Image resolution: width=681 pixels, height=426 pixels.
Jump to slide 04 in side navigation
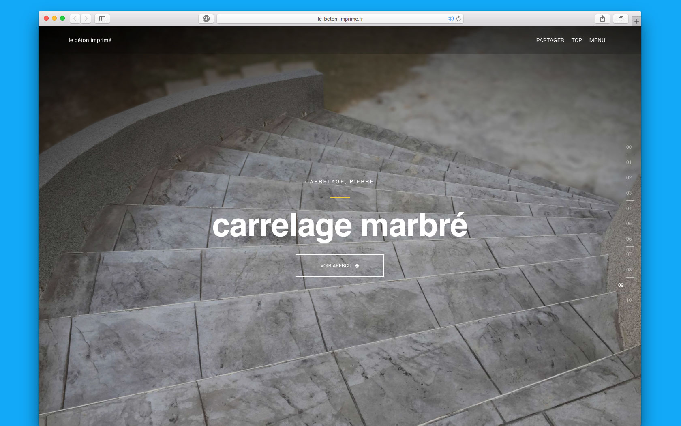[x=629, y=209]
